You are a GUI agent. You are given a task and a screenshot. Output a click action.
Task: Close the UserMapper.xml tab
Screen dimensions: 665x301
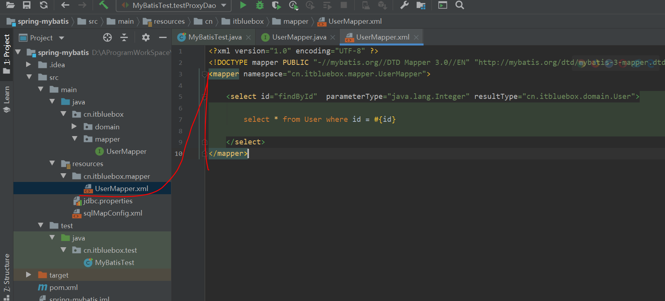pos(416,38)
